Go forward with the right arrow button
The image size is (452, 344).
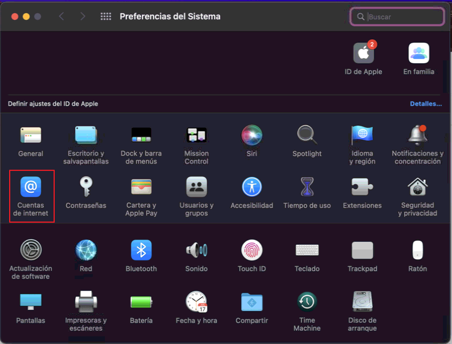[83, 17]
